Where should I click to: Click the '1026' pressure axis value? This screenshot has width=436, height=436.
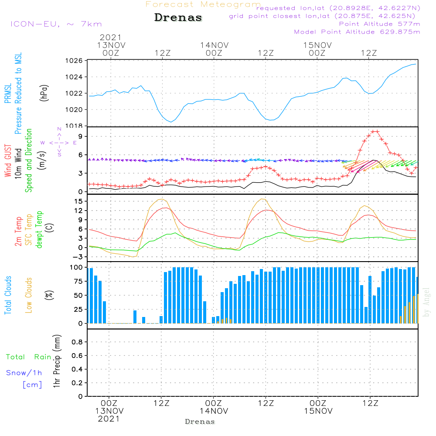[x=74, y=61]
